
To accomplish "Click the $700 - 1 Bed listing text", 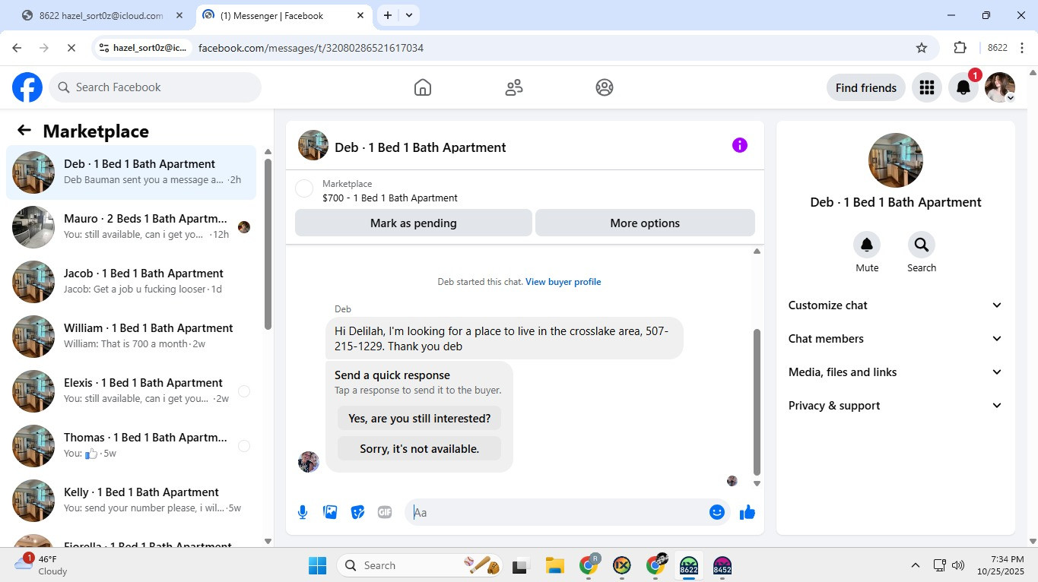I will point(390,198).
